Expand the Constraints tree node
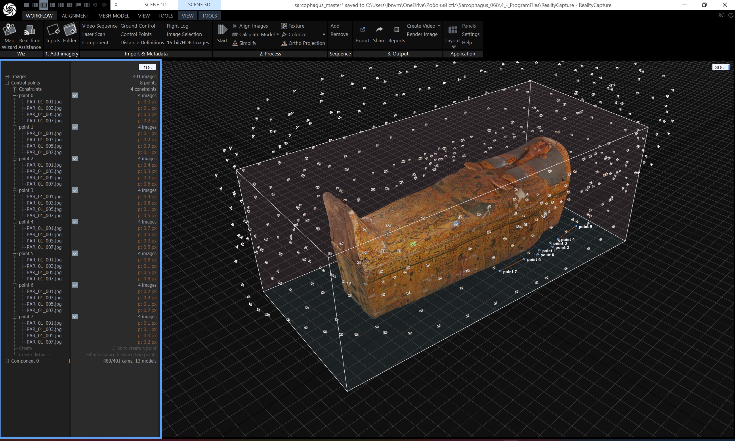The height and width of the screenshot is (441, 735). click(15, 89)
